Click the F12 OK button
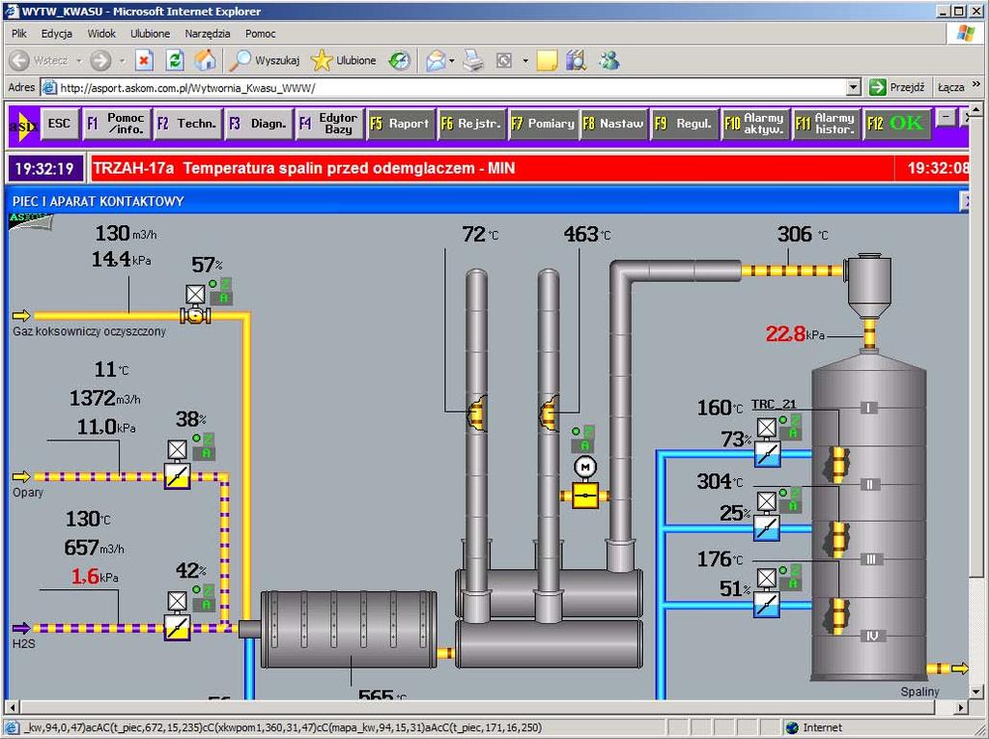This screenshot has height=739, width=989. [897, 124]
